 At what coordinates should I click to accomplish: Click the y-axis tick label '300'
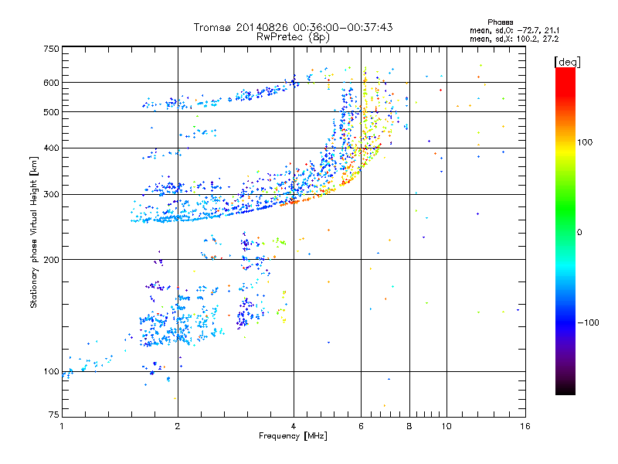pyautogui.click(x=51, y=195)
